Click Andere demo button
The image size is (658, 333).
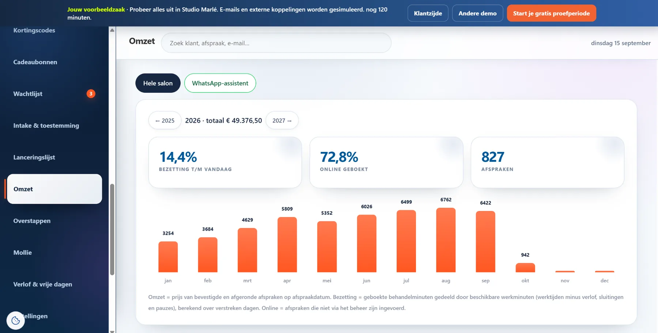pos(477,13)
